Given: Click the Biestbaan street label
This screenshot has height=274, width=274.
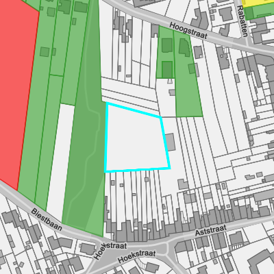Looking at the screenshot, I should [x=47, y=219].
